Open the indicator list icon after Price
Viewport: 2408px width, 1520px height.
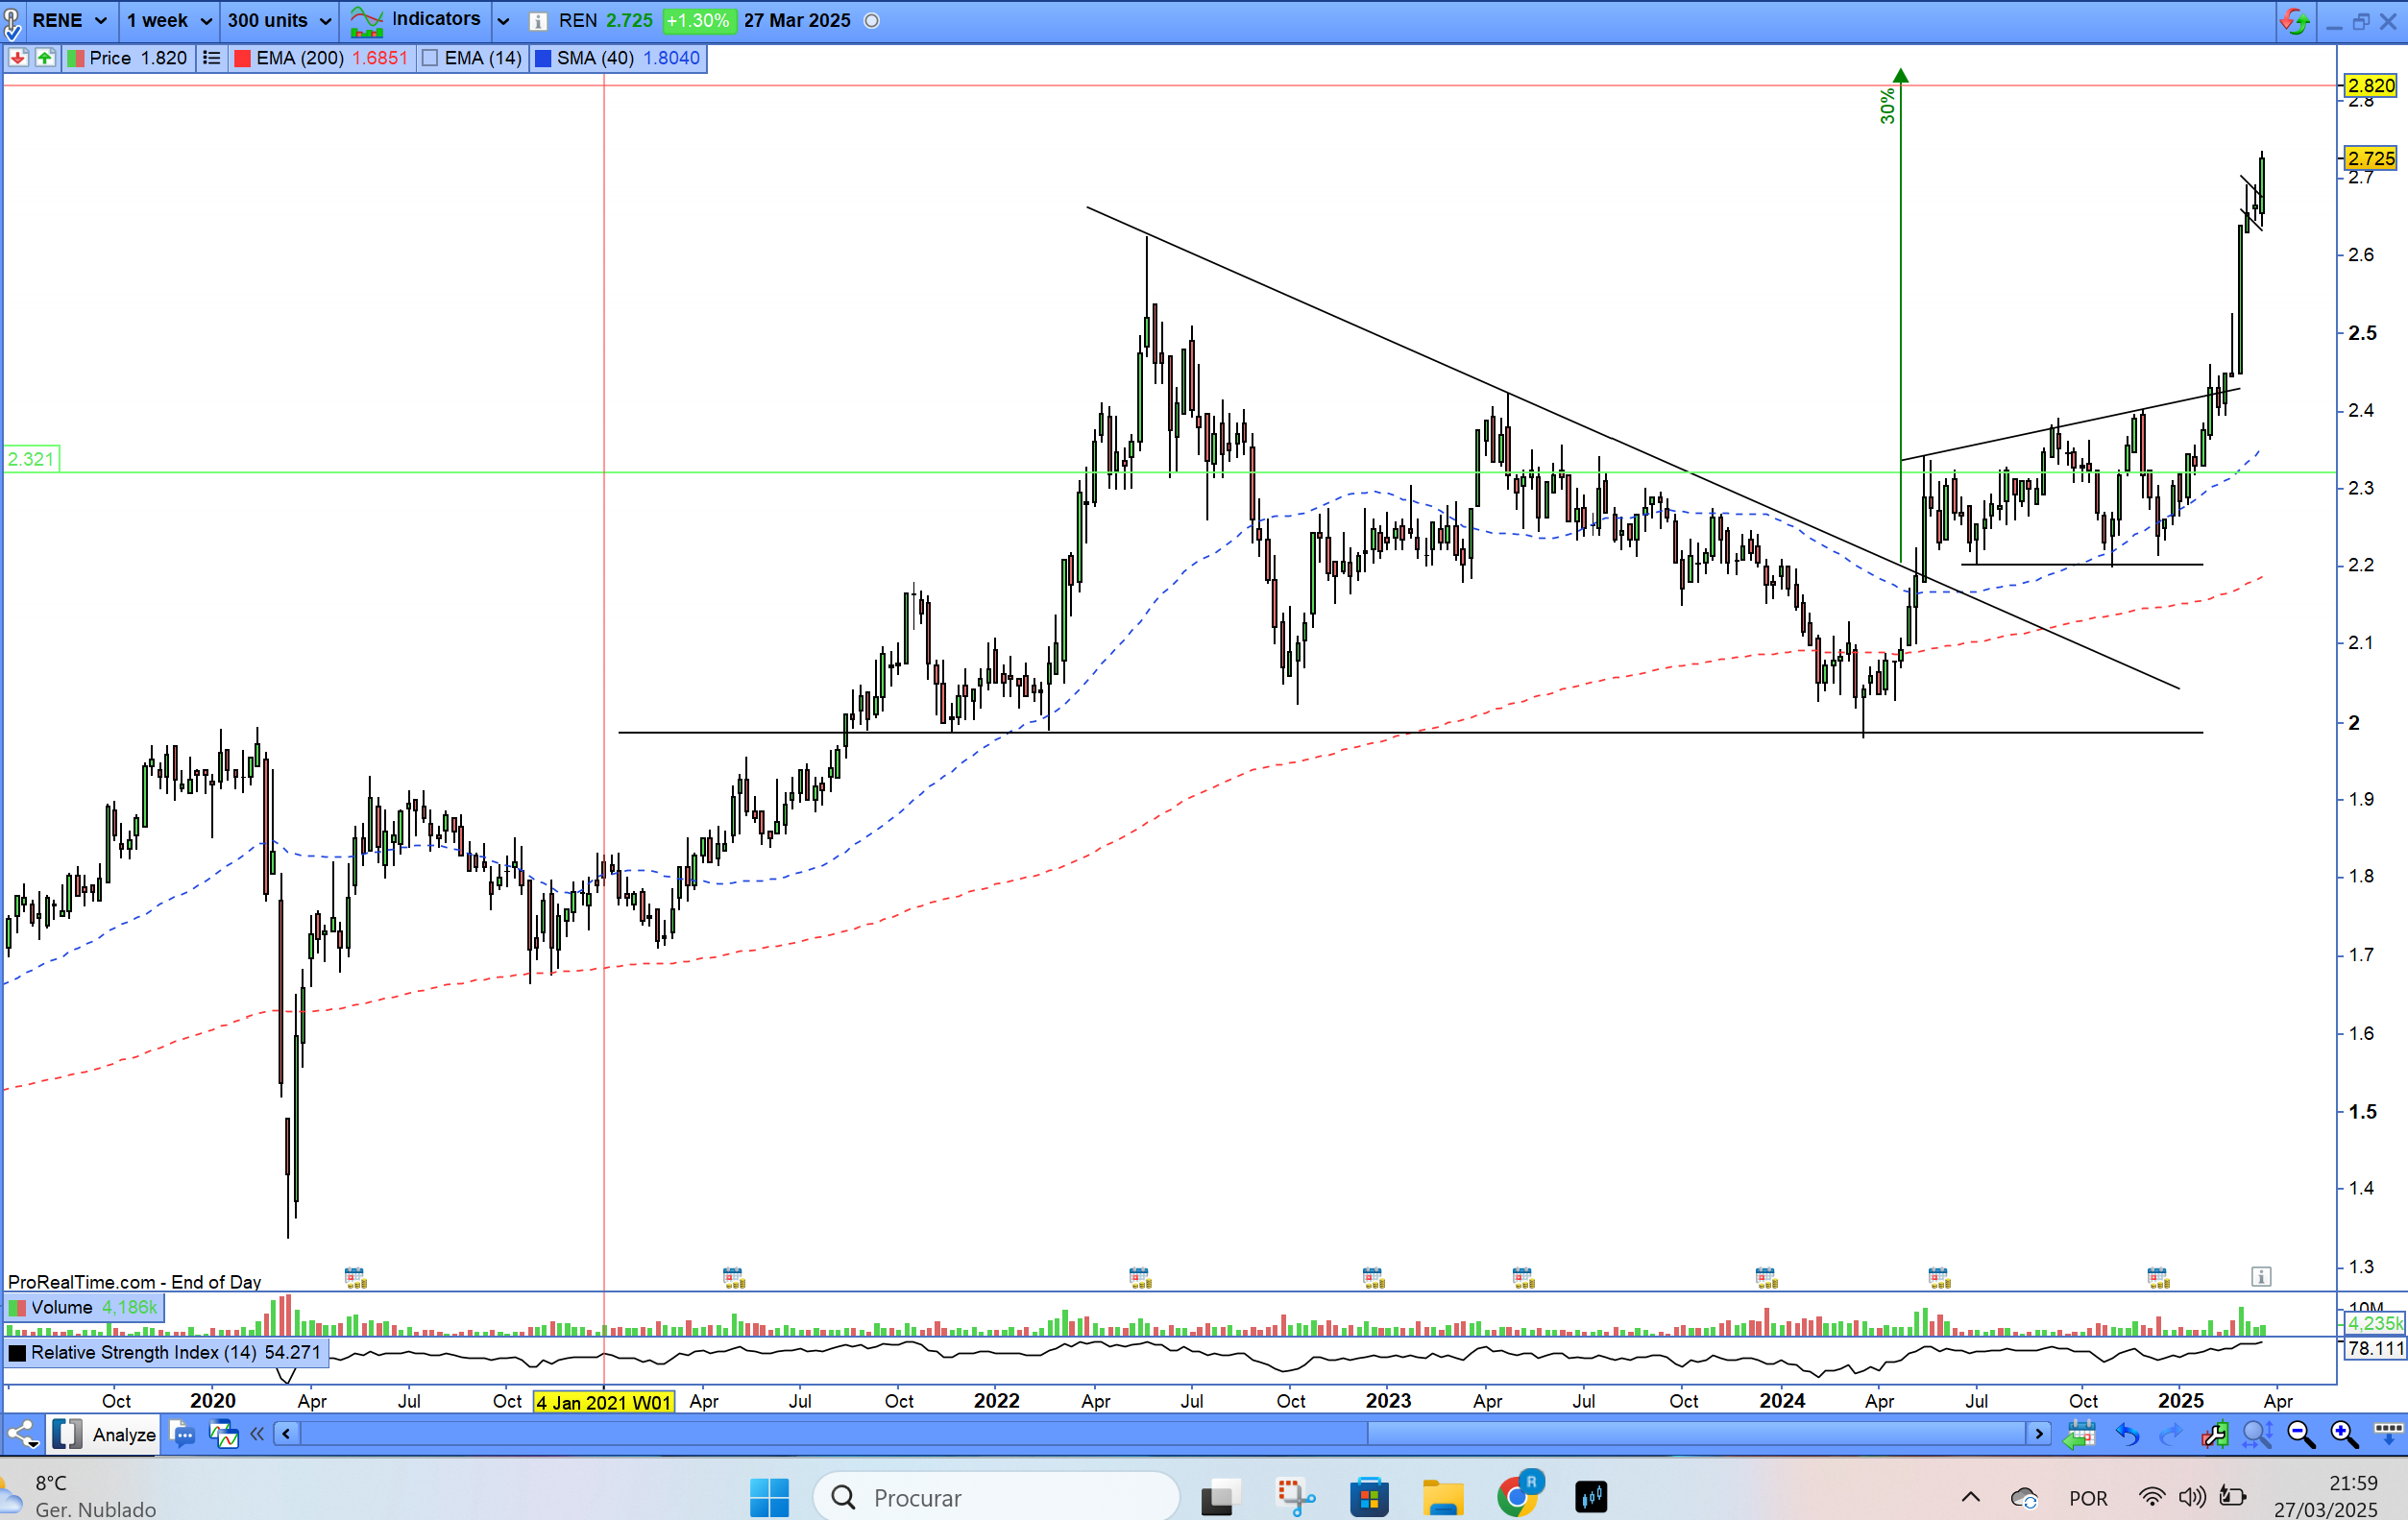(x=211, y=58)
